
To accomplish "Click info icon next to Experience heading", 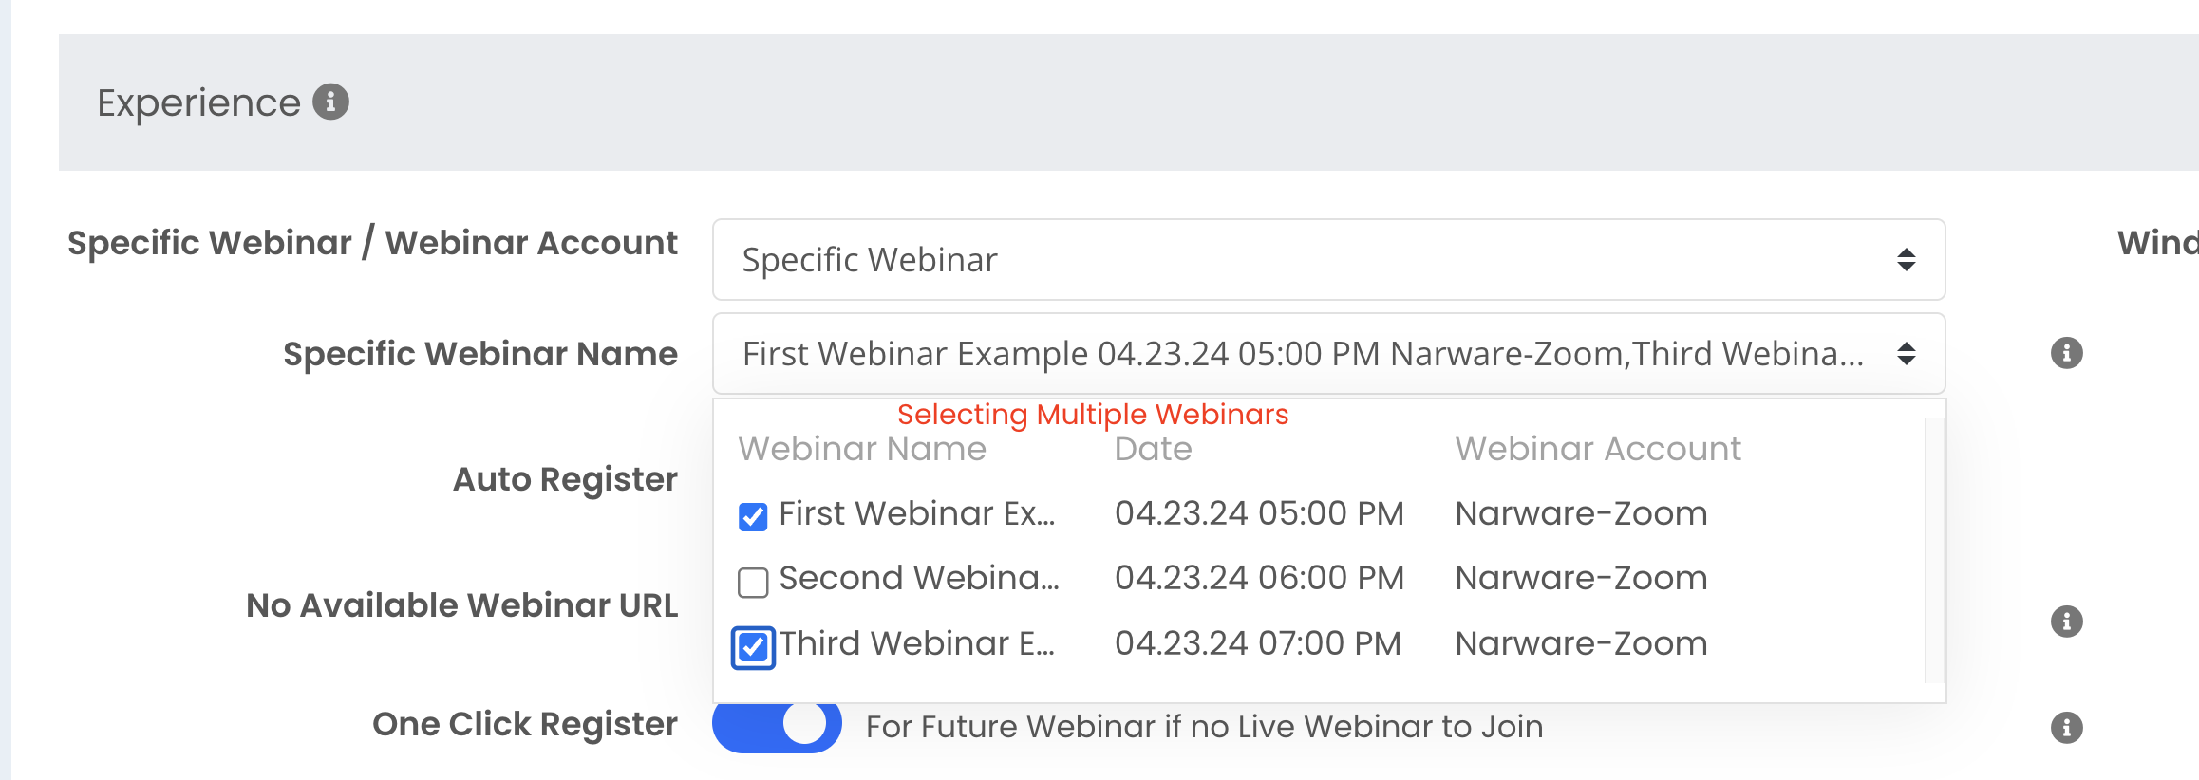I will click(x=330, y=102).
